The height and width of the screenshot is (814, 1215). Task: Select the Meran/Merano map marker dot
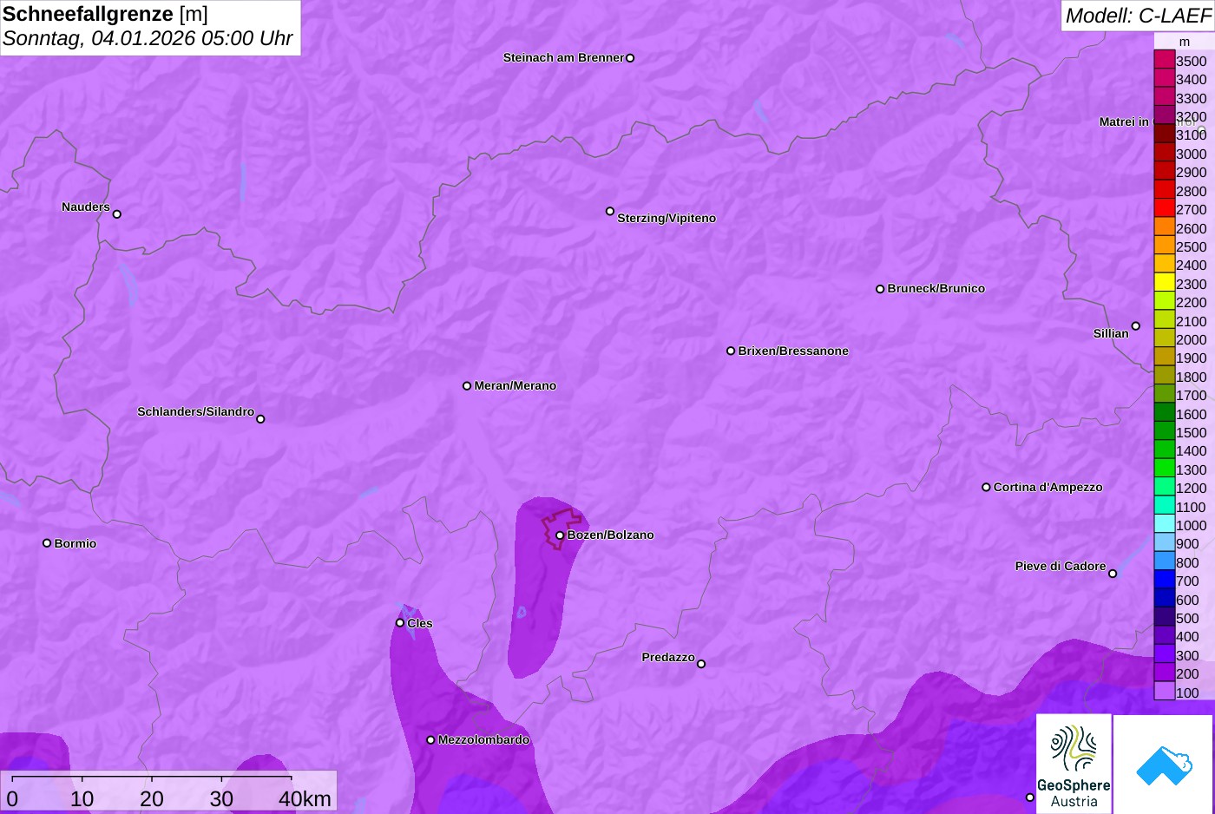pyautogui.click(x=467, y=385)
